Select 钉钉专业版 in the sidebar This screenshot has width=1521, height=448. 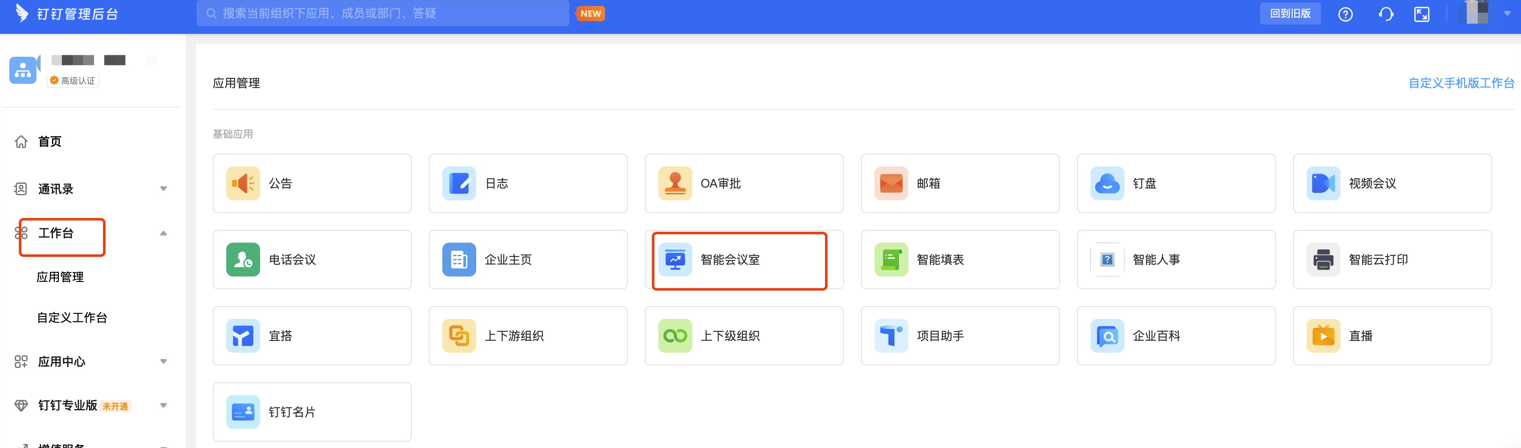tap(67, 406)
